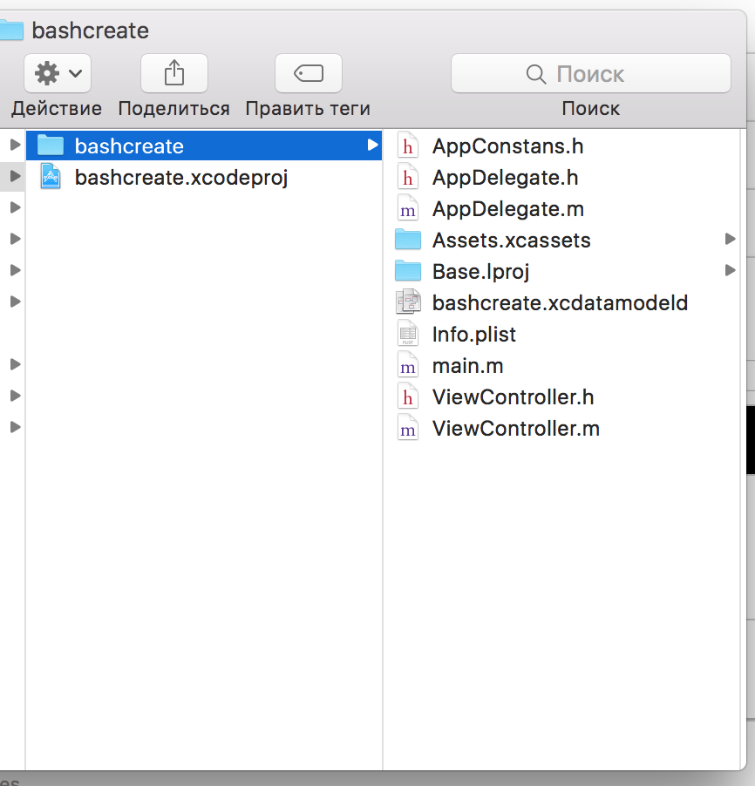Select the AppDelegate.m file name
755x786 pixels.
coord(508,209)
